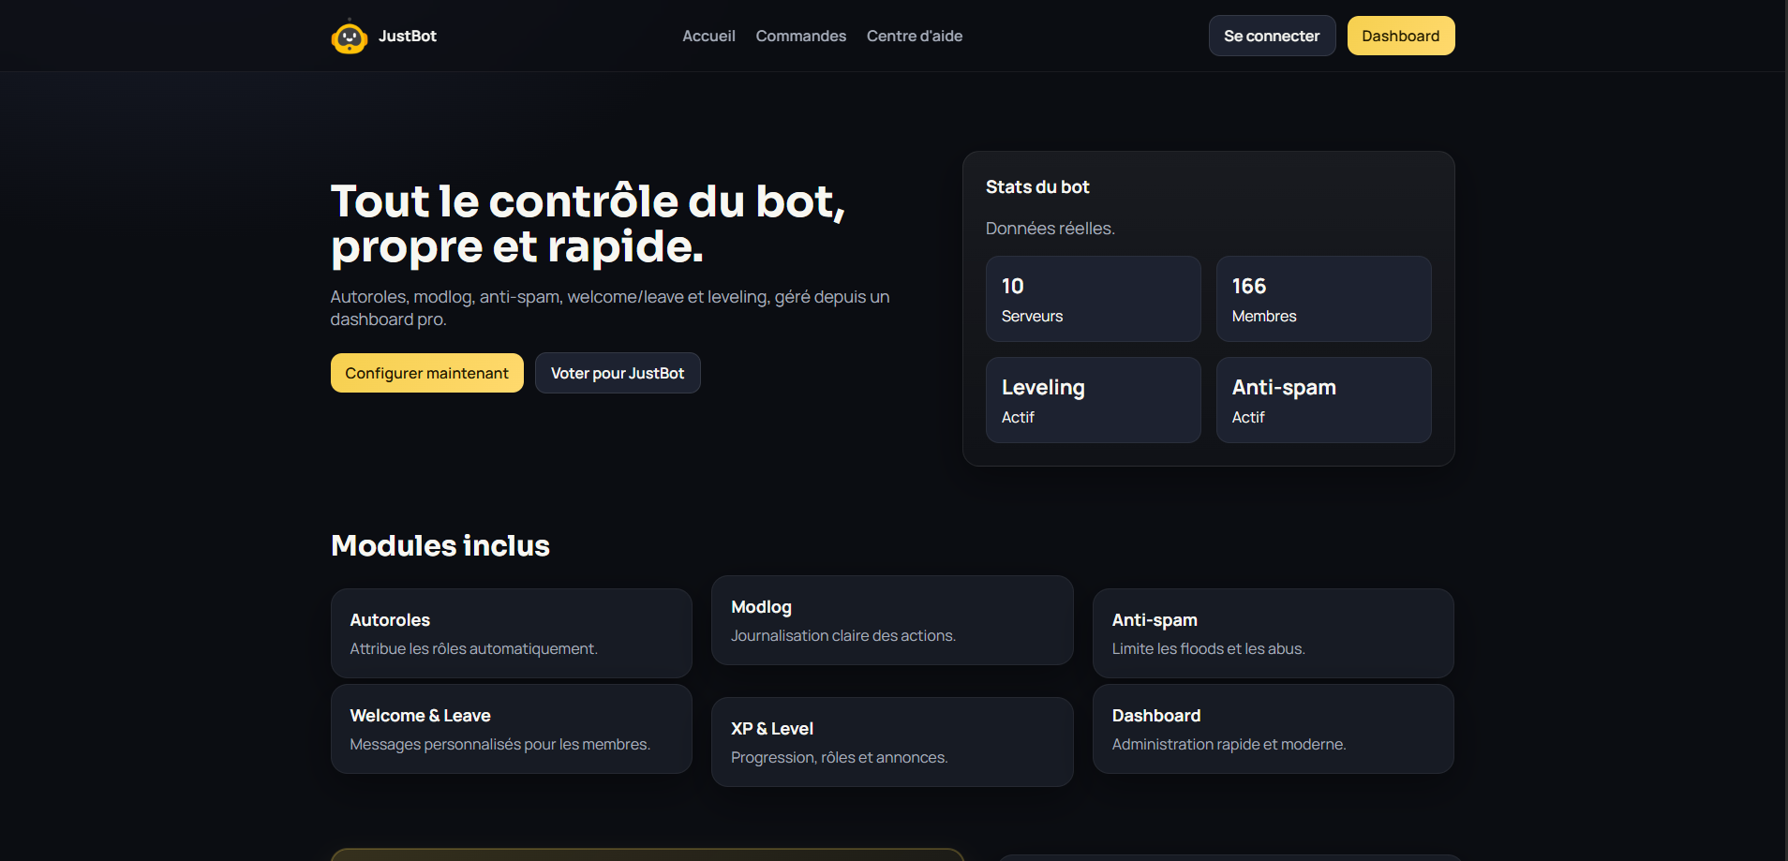1788x861 pixels.
Task: Click the Se connecter button
Action: pos(1271,35)
